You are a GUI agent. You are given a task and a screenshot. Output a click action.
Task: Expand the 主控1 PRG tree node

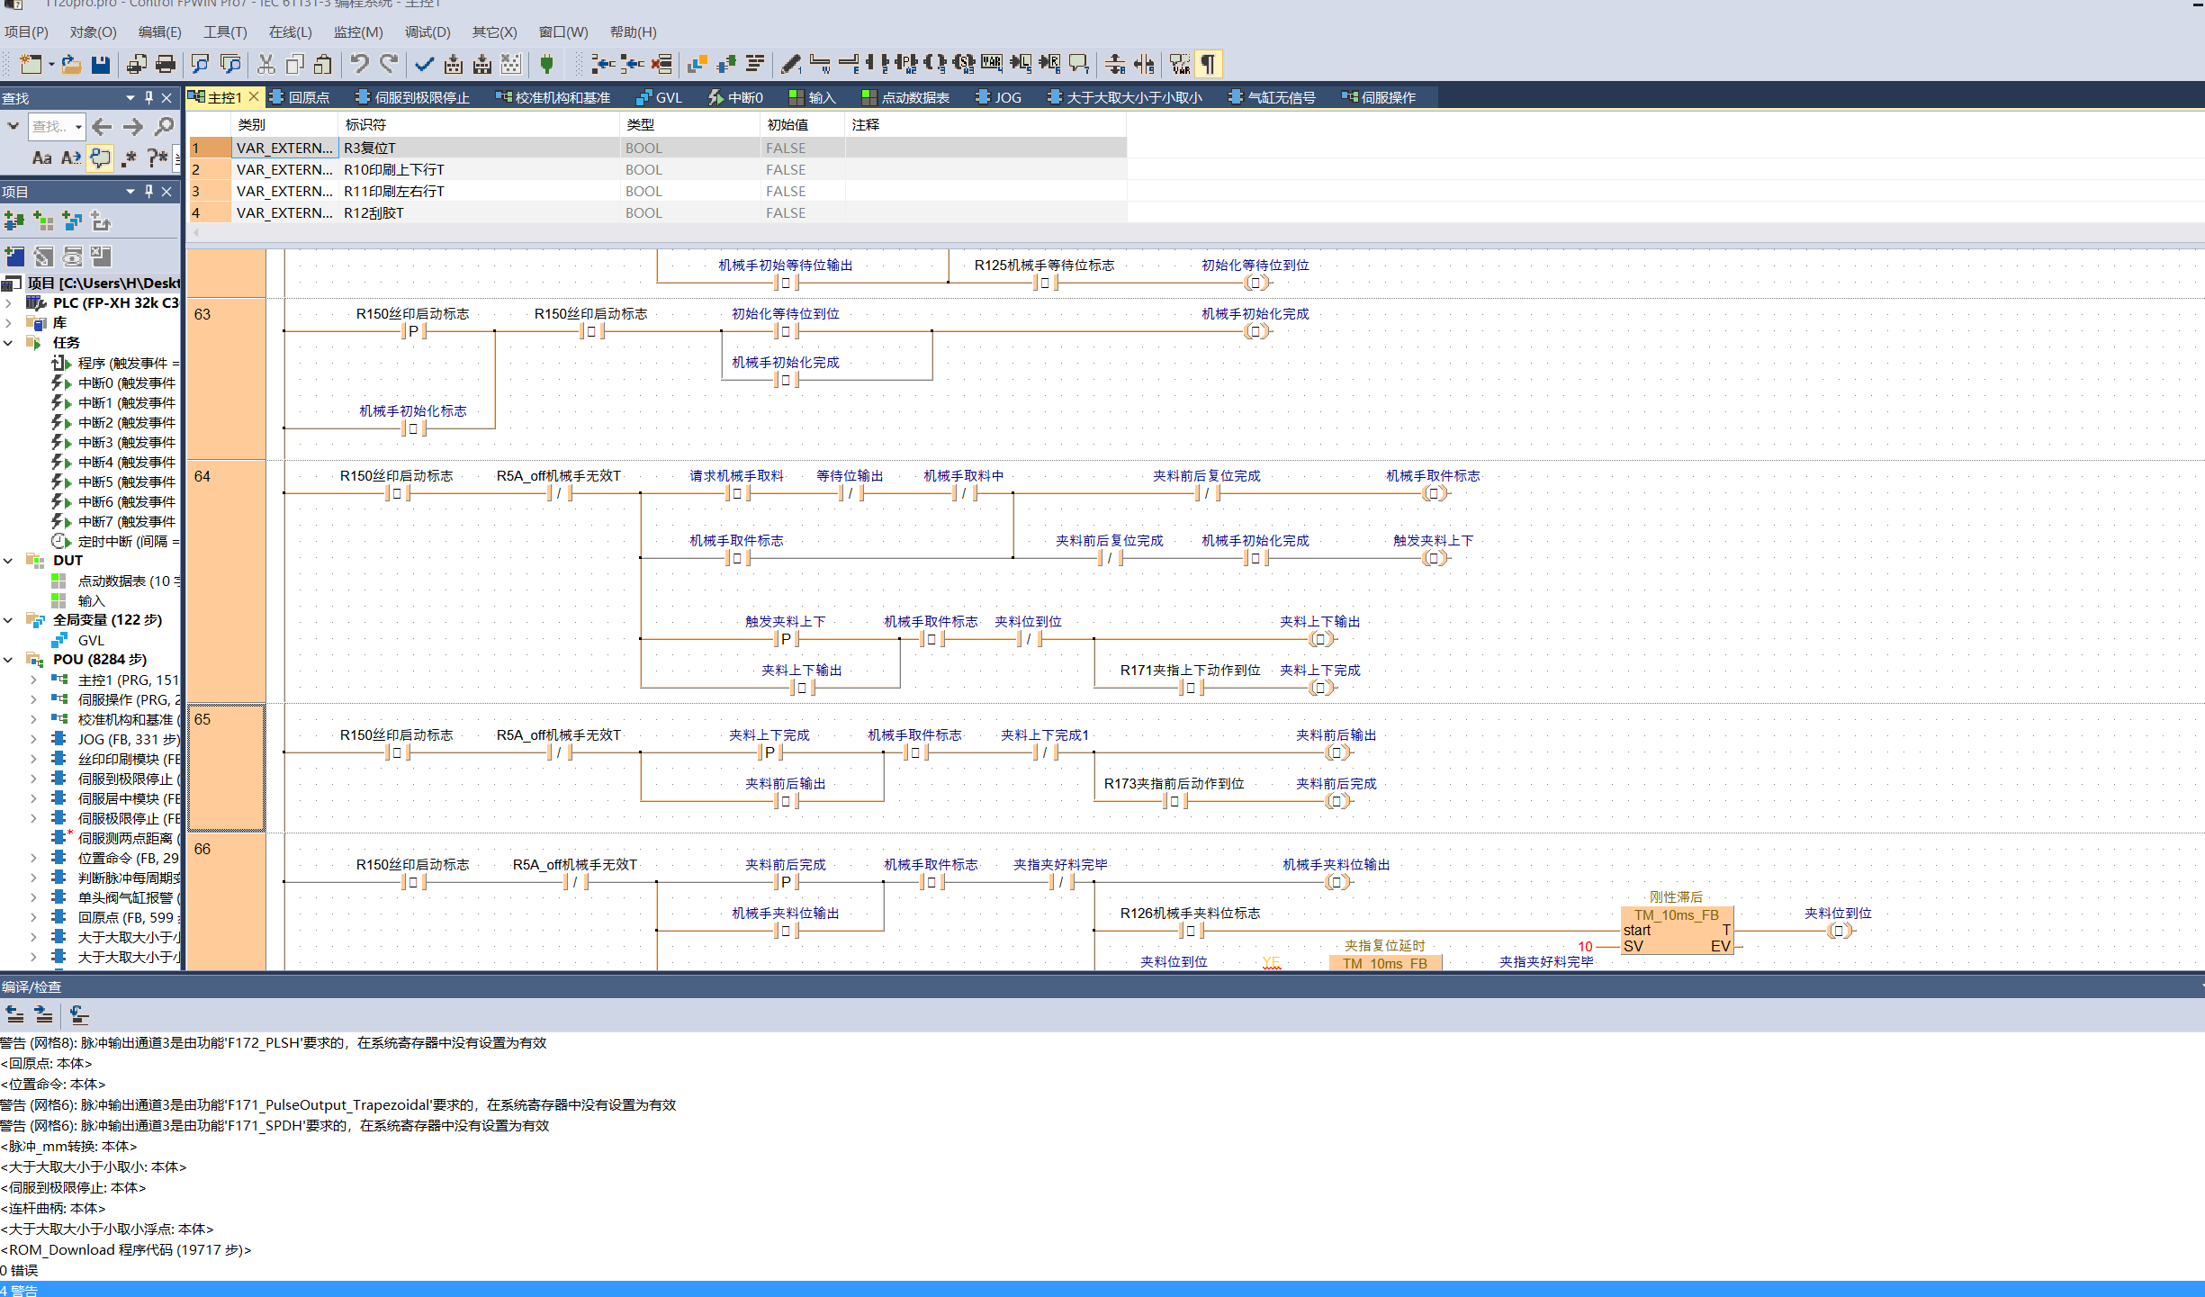(x=33, y=680)
